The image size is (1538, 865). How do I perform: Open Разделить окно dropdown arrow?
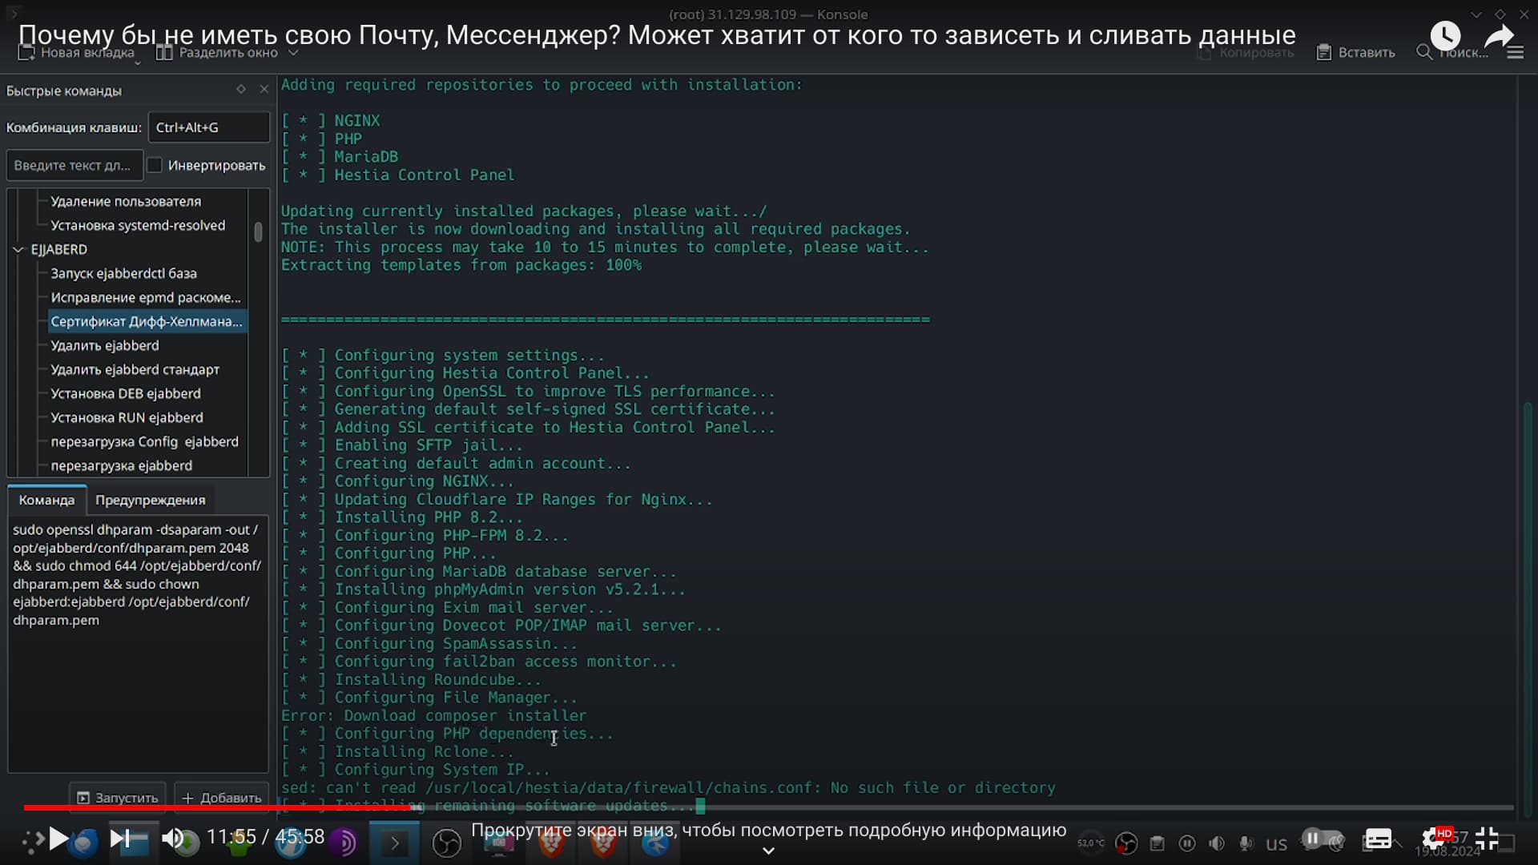[293, 53]
